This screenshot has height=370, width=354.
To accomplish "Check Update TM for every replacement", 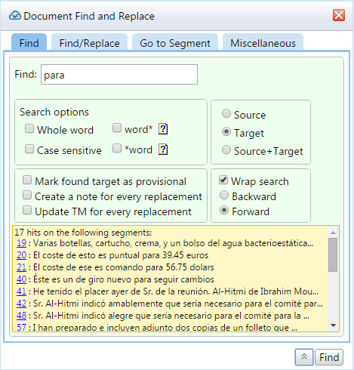I will coord(27,210).
